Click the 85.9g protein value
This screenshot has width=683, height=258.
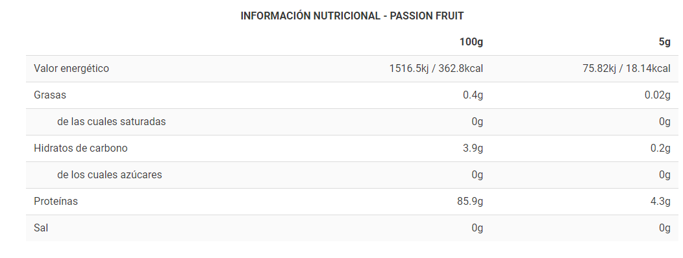coord(471,201)
